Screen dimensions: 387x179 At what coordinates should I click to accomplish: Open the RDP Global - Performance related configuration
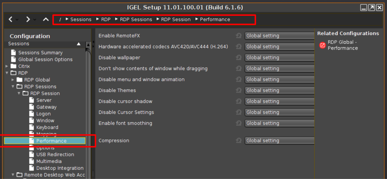point(343,45)
